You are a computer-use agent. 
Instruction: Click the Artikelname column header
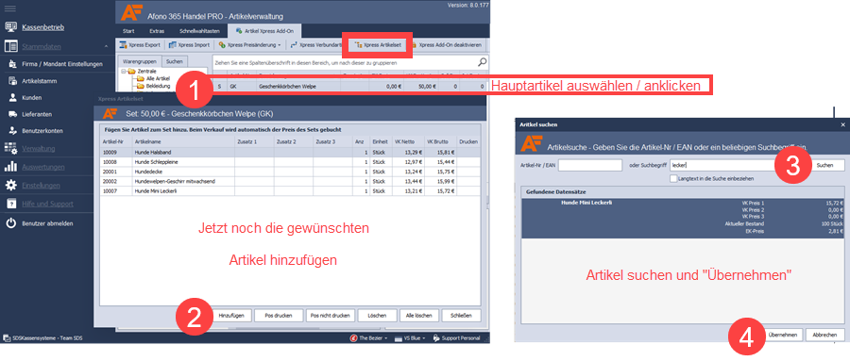click(183, 141)
